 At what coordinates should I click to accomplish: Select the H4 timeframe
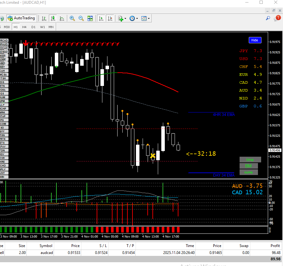tap(24, 27)
